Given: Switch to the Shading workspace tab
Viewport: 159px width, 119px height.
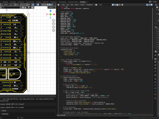Looking at the screenshot, I should (x=38, y=2).
